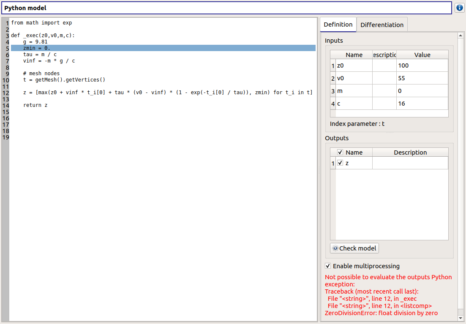Screen dimensions: 466x324
Task: Switch to the Differentiation tab
Action: pyautogui.click(x=382, y=25)
